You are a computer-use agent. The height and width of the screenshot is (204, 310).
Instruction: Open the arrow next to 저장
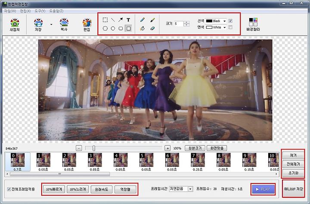click(x=51, y=24)
